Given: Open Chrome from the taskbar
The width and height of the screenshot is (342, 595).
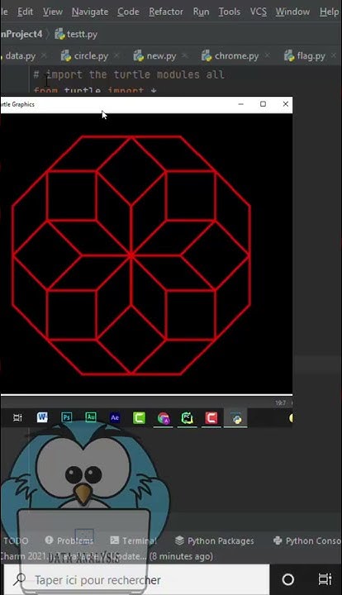Looking at the screenshot, I should 164,418.
